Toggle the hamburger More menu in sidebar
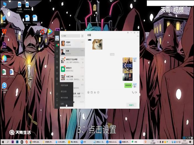 pyautogui.click(x=57, y=105)
